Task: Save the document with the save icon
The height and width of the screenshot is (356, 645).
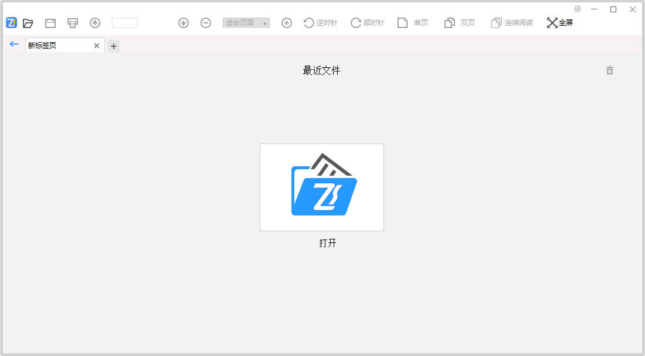Action: (50, 23)
